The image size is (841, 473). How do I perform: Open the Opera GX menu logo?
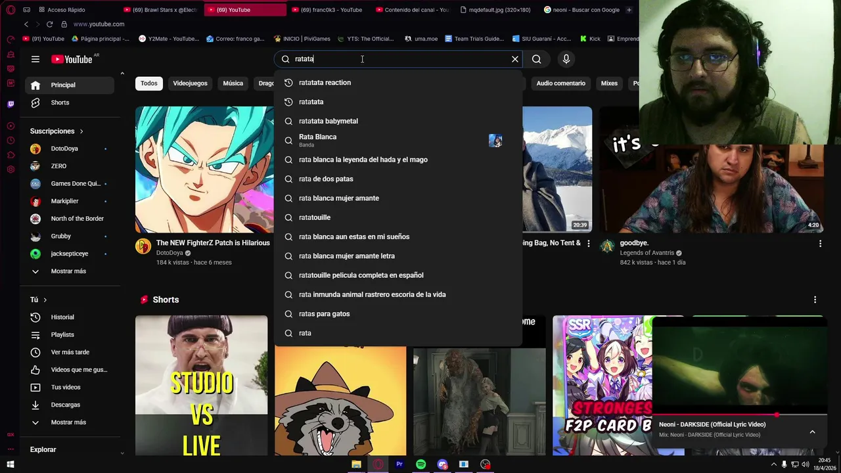[x=11, y=10]
